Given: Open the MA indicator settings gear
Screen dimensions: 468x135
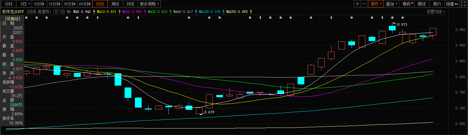Looking at the screenshot, I should coord(62,12).
